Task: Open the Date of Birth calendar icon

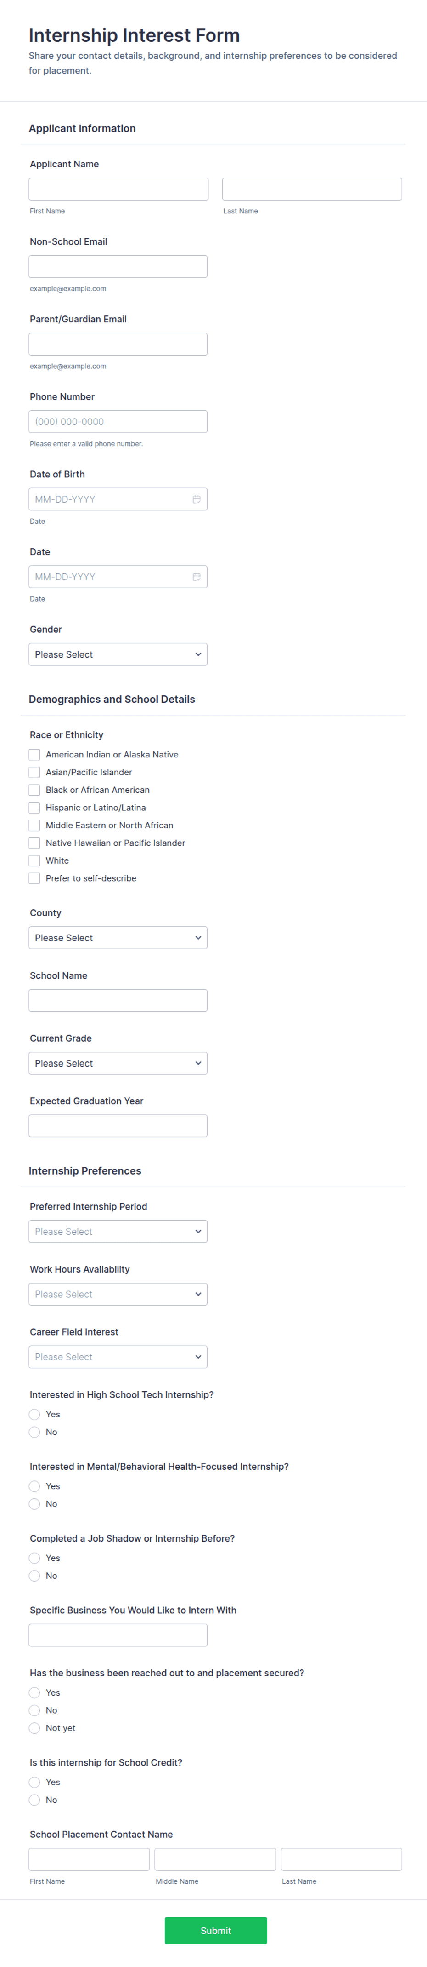Action: [x=196, y=499]
